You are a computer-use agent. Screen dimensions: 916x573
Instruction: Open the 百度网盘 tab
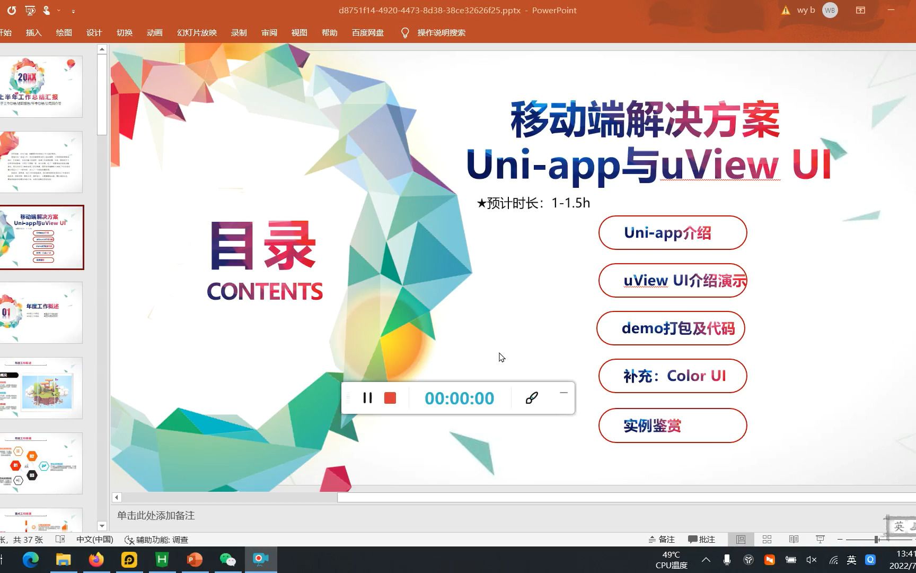click(367, 33)
